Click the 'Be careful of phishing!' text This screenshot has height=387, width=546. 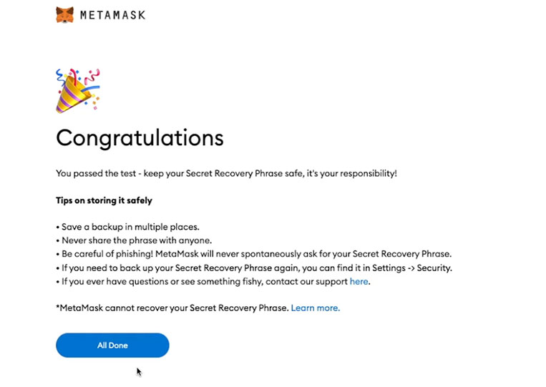coord(107,254)
